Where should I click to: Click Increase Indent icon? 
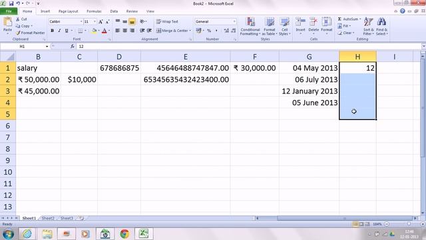click(x=149, y=31)
